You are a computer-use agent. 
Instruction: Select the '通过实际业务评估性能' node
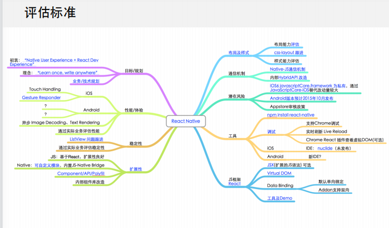[78, 131]
